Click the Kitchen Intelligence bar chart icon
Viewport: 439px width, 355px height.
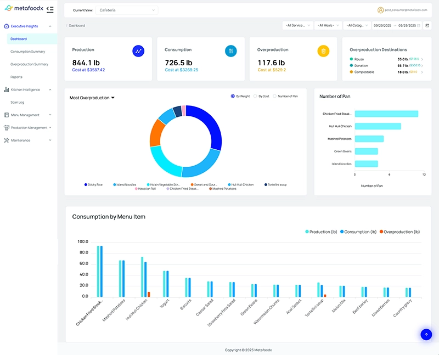click(x=7, y=89)
